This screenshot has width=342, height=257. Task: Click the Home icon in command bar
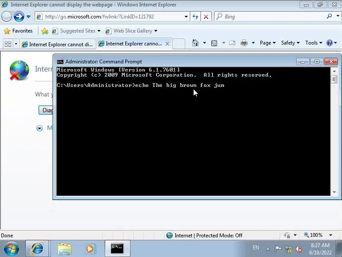(195, 43)
